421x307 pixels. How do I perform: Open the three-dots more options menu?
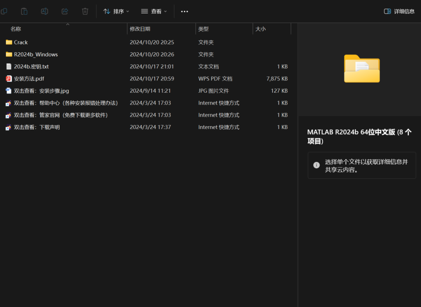point(184,11)
